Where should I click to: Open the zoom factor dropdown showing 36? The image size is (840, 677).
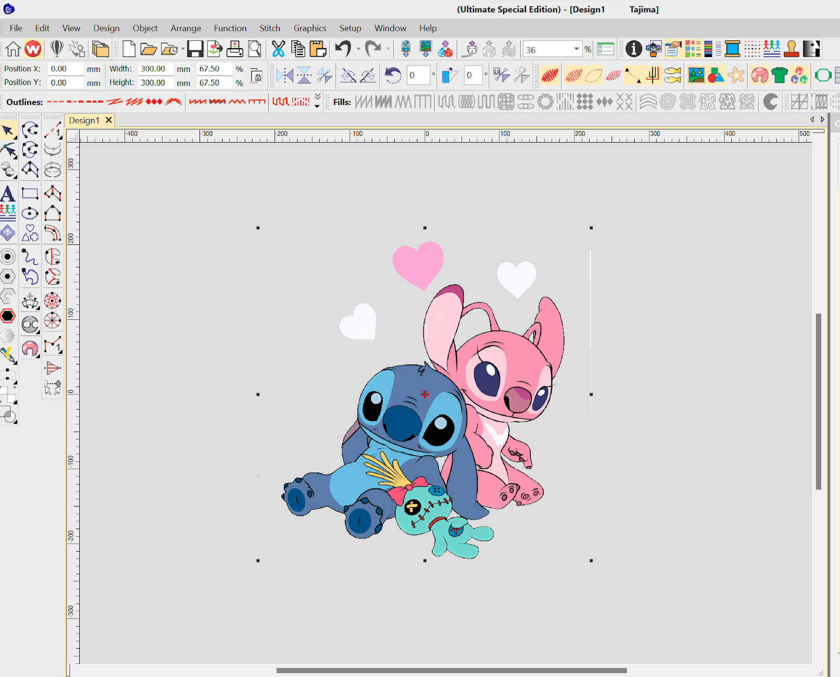click(576, 49)
